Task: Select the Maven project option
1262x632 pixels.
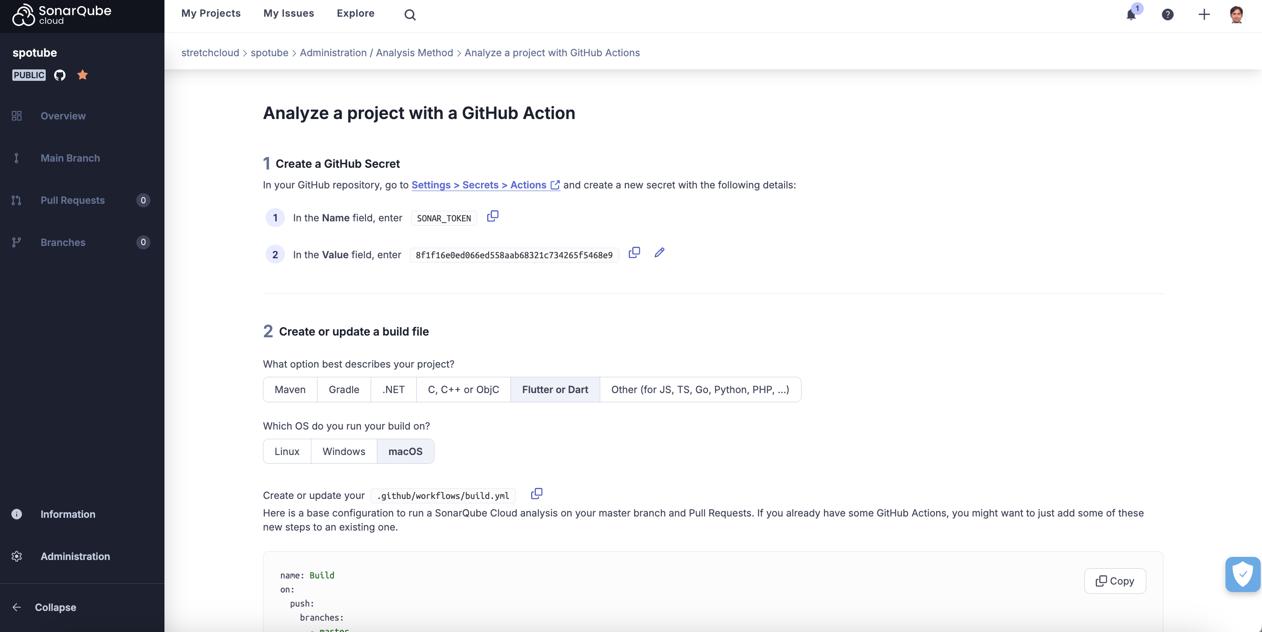Action: click(x=290, y=390)
